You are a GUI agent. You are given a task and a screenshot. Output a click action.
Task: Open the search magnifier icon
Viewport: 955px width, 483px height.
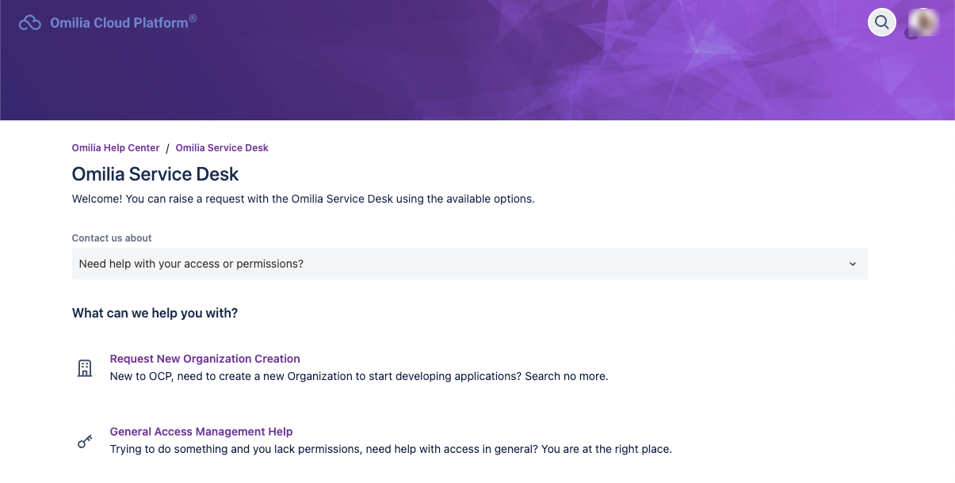click(882, 22)
